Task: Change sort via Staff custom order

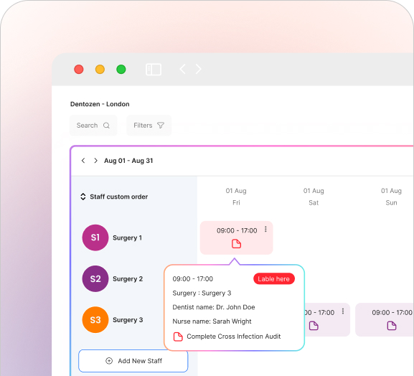Action: pyautogui.click(x=114, y=197)
